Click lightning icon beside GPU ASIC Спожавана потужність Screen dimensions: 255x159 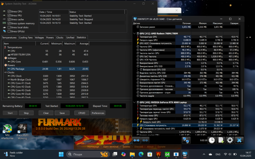138,43
